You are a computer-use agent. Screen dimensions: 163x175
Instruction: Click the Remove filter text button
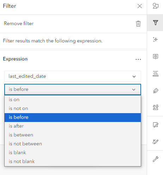click(x=19, y=23)
